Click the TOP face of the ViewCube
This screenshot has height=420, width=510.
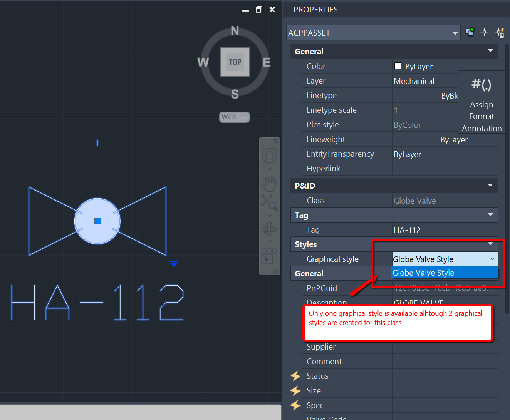[x=235, y=62]
